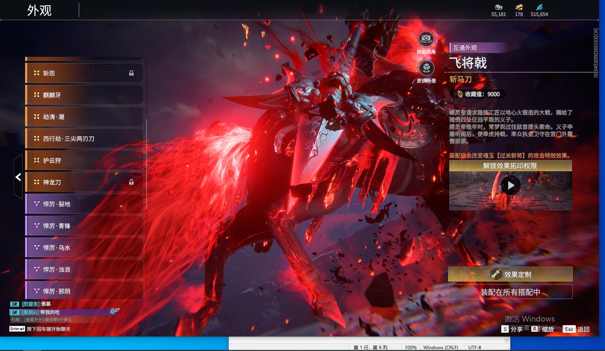Select the 西行劫·三尖两刃刀 skin
Viewport: 605px width, 351px height.
coord(84,139)
